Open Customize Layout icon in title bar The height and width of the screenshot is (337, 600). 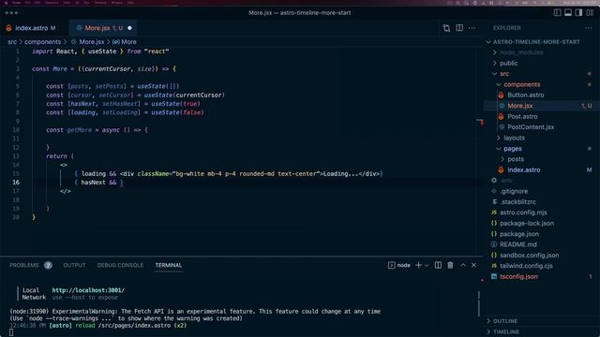[590, 12]
